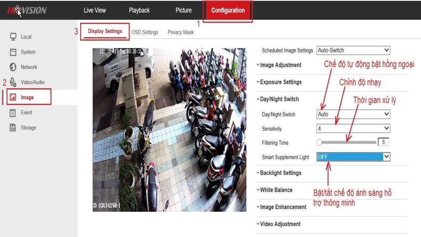
Task: Click the Video/Audio microphone icon
Action: [13, 82]
